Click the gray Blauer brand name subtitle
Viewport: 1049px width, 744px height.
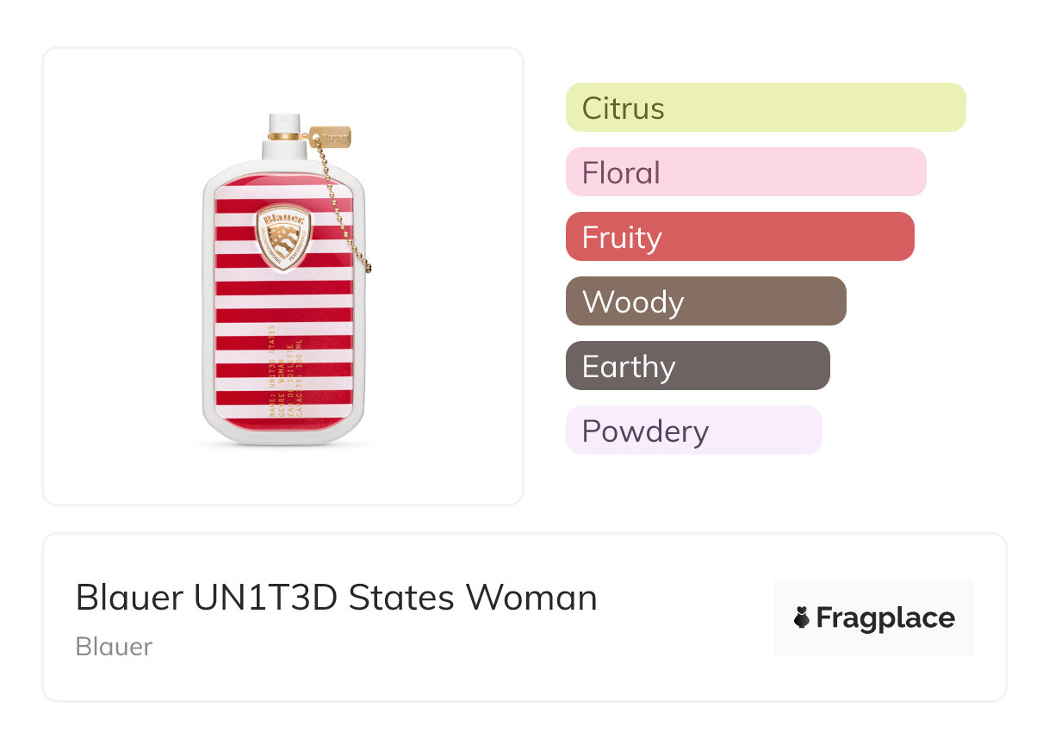(114, 647)
